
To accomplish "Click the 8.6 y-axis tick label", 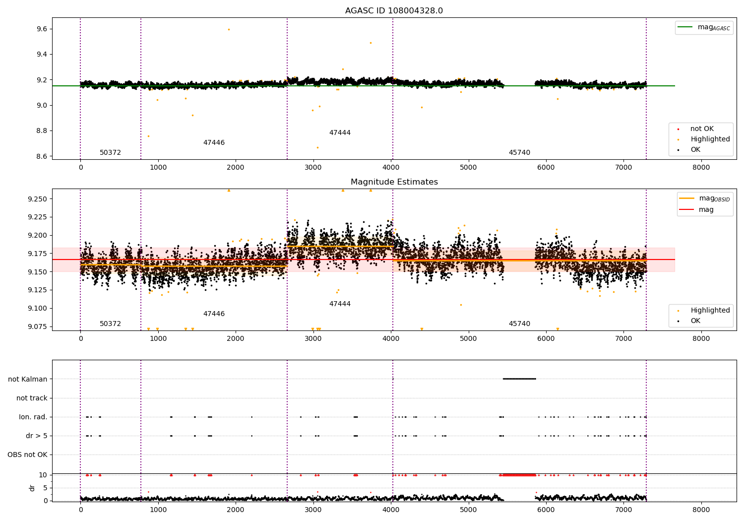I will pyautogui.click(x=42, y=156).
